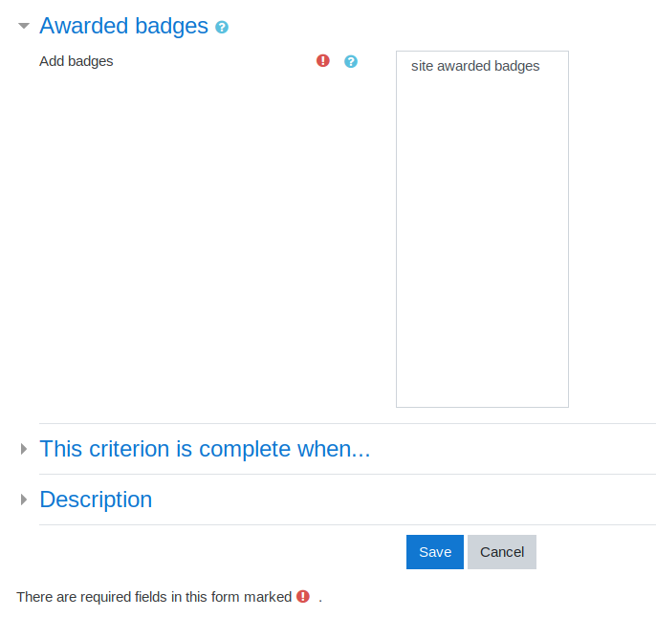Expand the Description section arrow
656x617 pixels.
24,500
